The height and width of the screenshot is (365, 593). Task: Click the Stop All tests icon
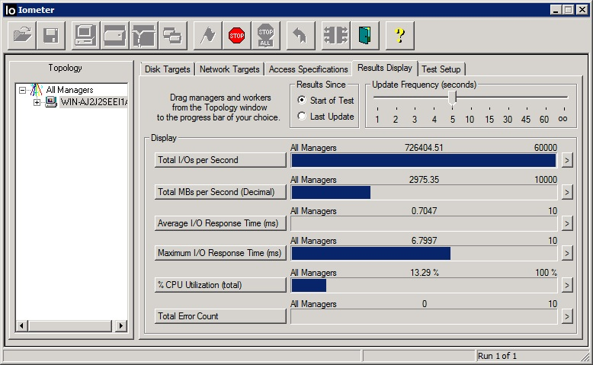click(266, 36)
